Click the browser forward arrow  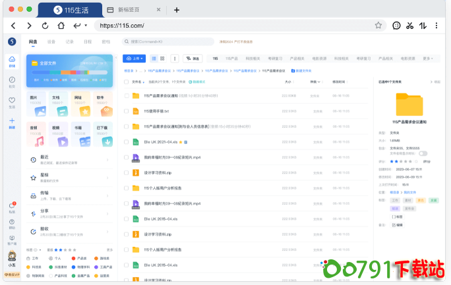coord(29,26)
